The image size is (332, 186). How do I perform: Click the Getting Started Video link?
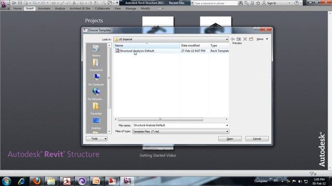[158, 156]
